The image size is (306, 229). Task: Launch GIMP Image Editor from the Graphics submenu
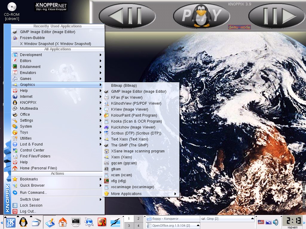tap(138, 92)
